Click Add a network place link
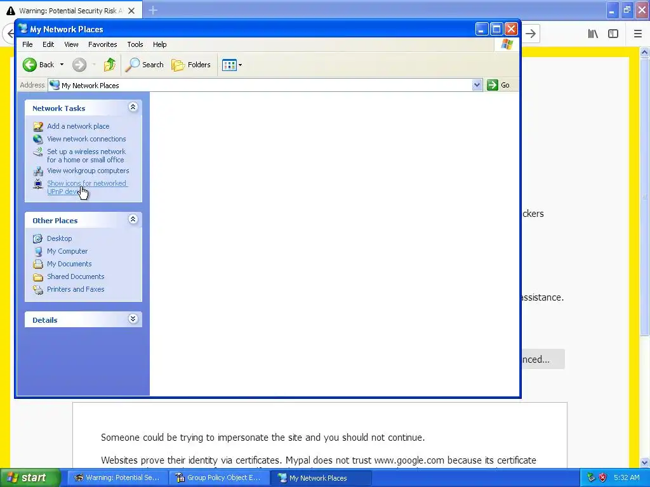This screenshot has width=650, height=487. (78, 126)
